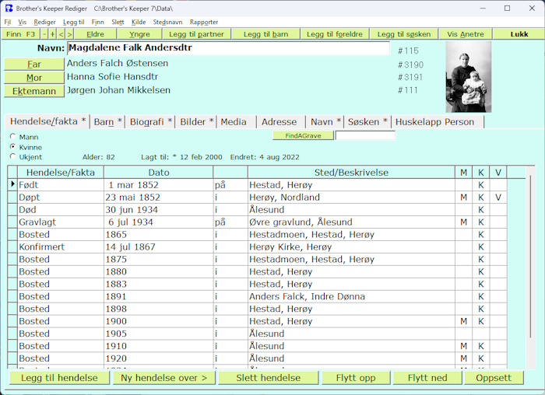Click the Brother's Keeper app icon
Viewport: 545px width, 395px height.
click(x=7, y=8)
